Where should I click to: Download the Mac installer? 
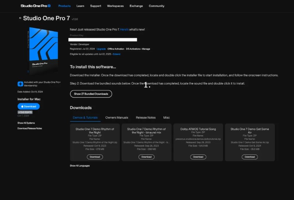[x=29, y=106]
